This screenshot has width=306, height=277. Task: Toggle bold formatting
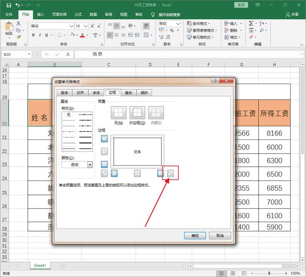(33, 35)
